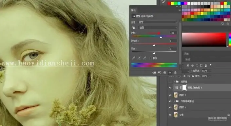Pick a shade in the red color field
Image resolution: width=231 pixels, height=126 pixels.
[x=204, y=40]
